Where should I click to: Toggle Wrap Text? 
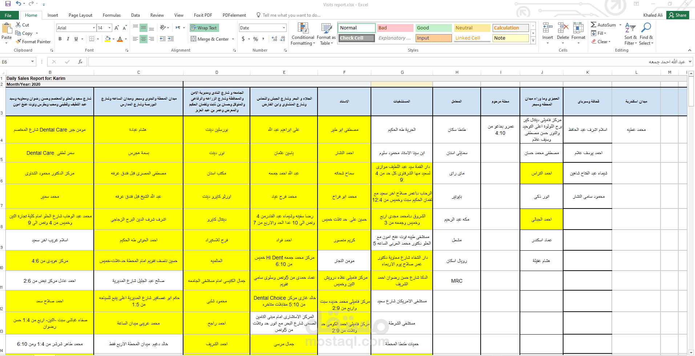[204, 28]
